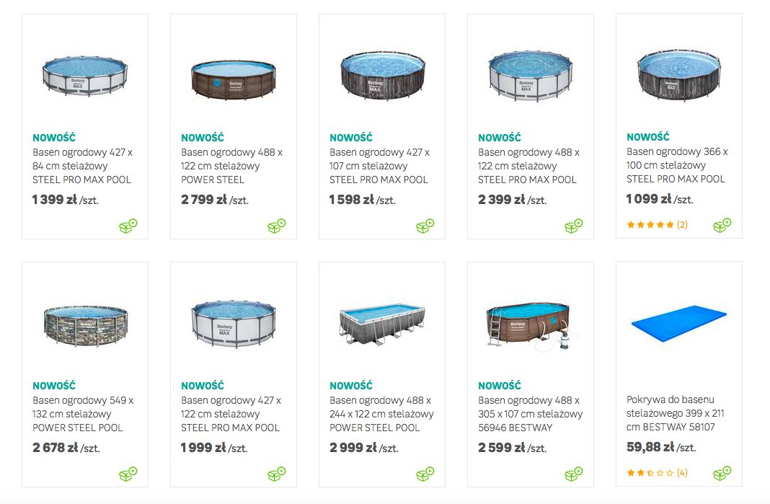The width and height of the screenshot is (770, 504).
Task: Add the 2 799 zł POWER STEEL pool to cart
Action: tap(276, 226)
